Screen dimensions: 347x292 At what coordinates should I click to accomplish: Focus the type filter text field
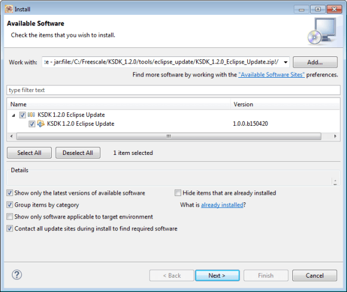173,90
